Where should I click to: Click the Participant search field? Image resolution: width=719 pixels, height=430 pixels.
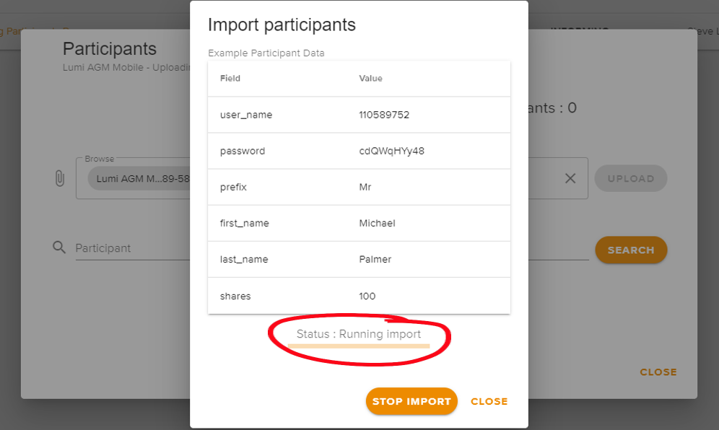tap(133, 248)
